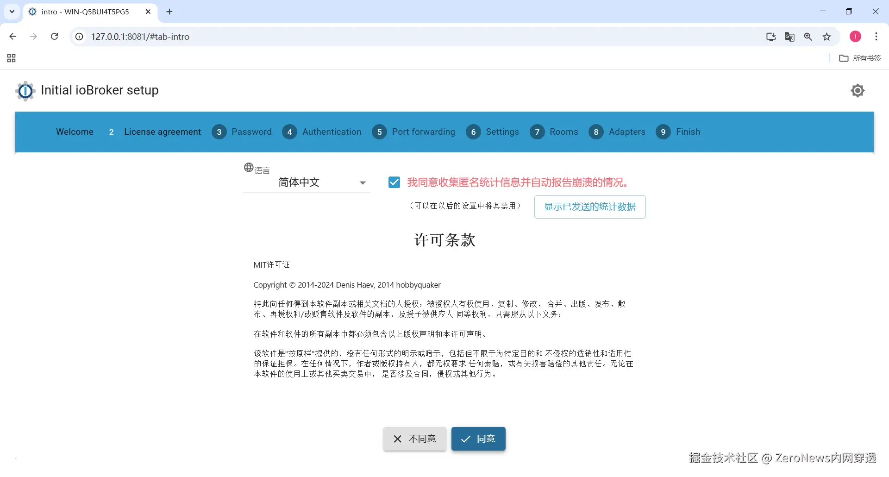The image size is (889, 477).
Task: Click the 同意 agree button
Action: [x=478, y=439]
